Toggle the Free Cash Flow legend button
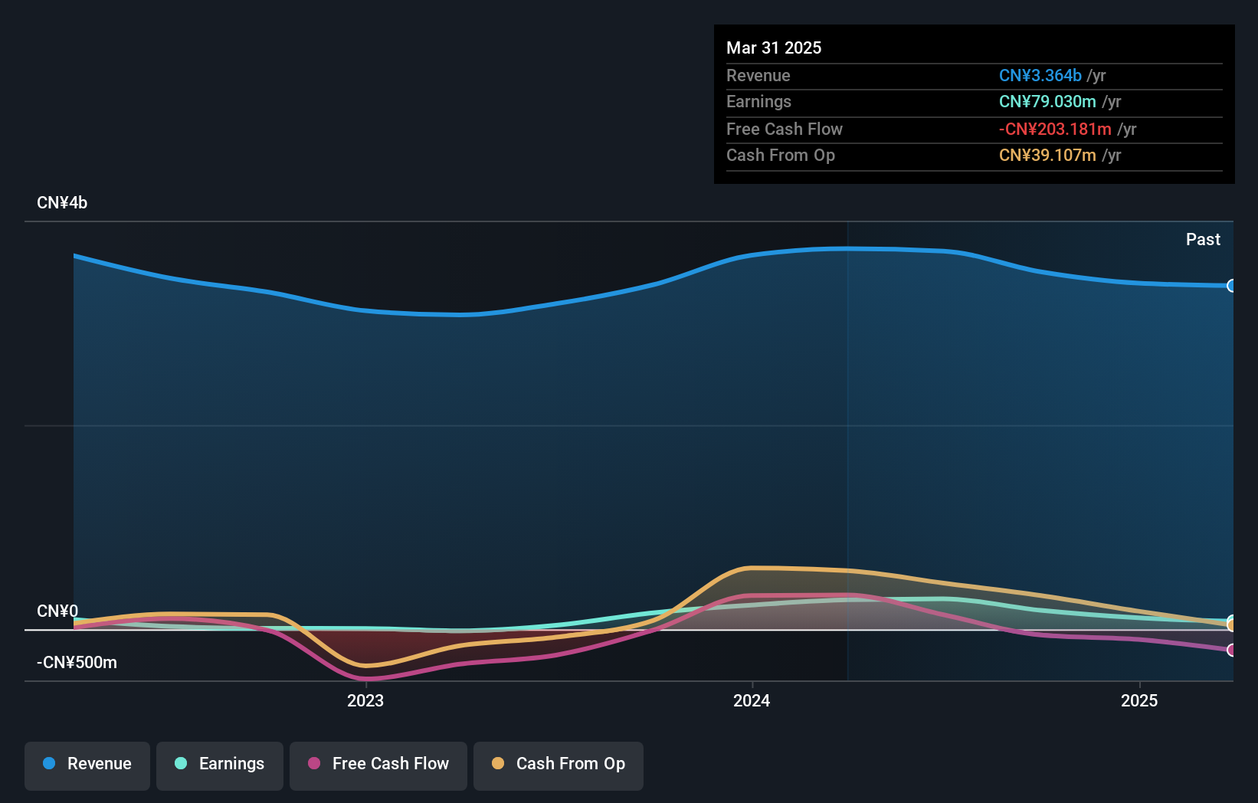 tap(378, 765)
